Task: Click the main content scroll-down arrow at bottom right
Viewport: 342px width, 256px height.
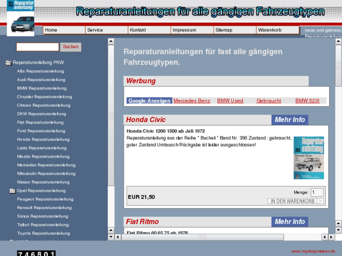Action: (x=338, y=230)
